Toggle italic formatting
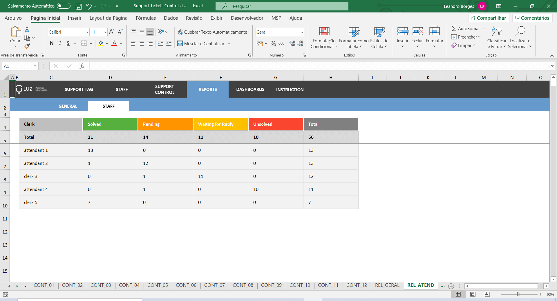The image size is (557, 301). click(60, 43)
